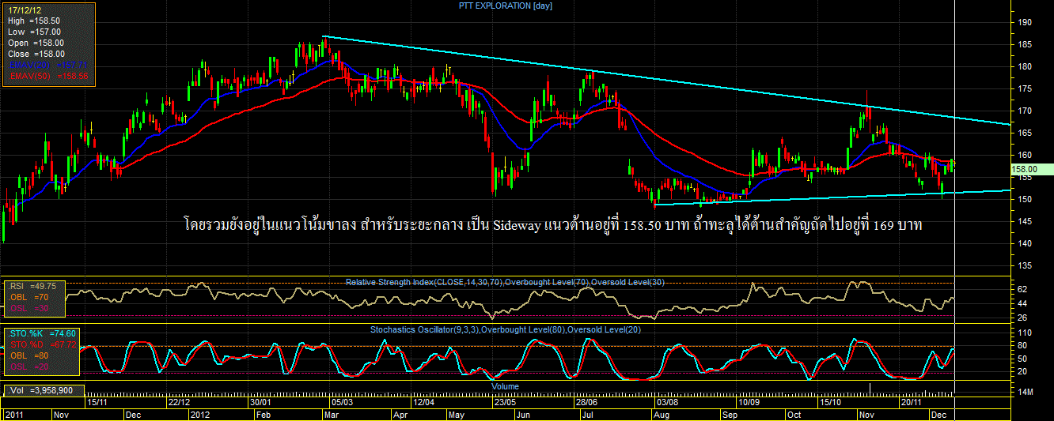Click the STO.%K =74.60 legend entry
Screen dimensions: 1054x421
[43, 333]
